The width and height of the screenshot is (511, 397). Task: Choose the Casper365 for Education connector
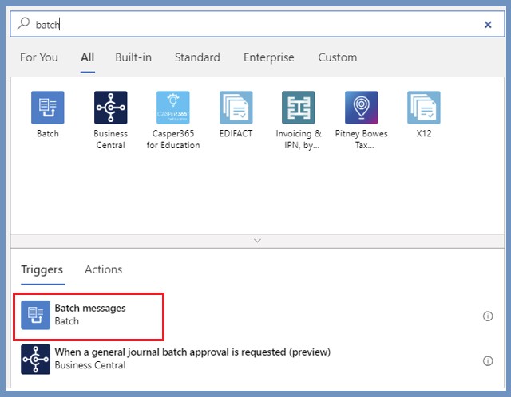click(x=173, y=108)
